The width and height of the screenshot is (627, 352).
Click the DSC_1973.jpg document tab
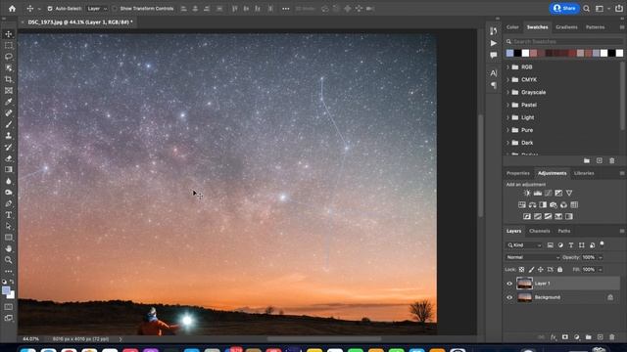[x=80, y=22]
